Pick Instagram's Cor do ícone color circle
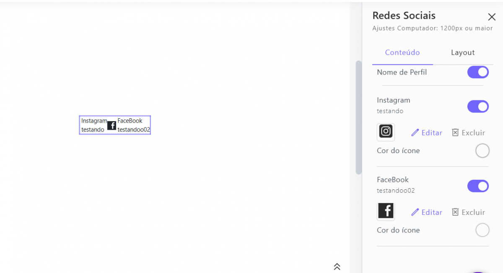This screenshot has width=503, height=273. pyautogui.click(x=482, y=151)
